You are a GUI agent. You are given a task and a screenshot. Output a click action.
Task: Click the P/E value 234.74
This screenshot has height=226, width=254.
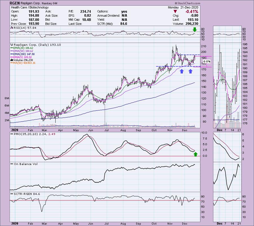(86, 12)
